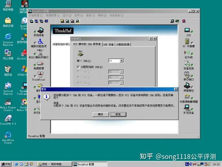Image resolution: width=222 pixels, height=167 pixels.
Task: Click first laptop icon in ThinkPad toolbar
Action: [x=32, y=21]
